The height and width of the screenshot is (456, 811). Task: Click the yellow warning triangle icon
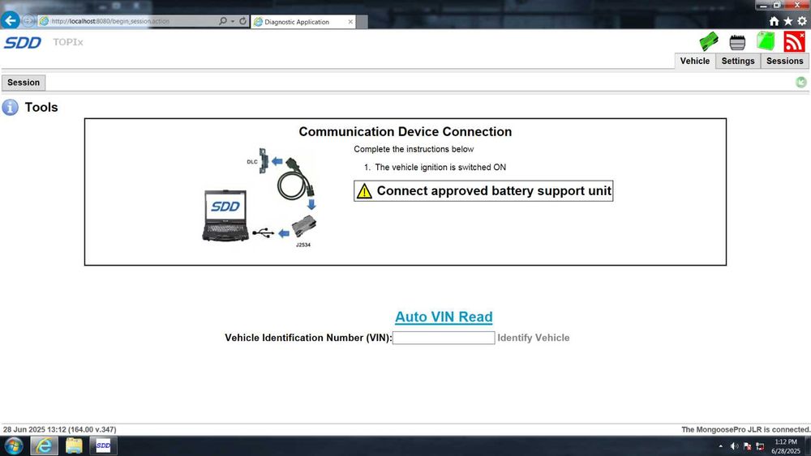365,191
